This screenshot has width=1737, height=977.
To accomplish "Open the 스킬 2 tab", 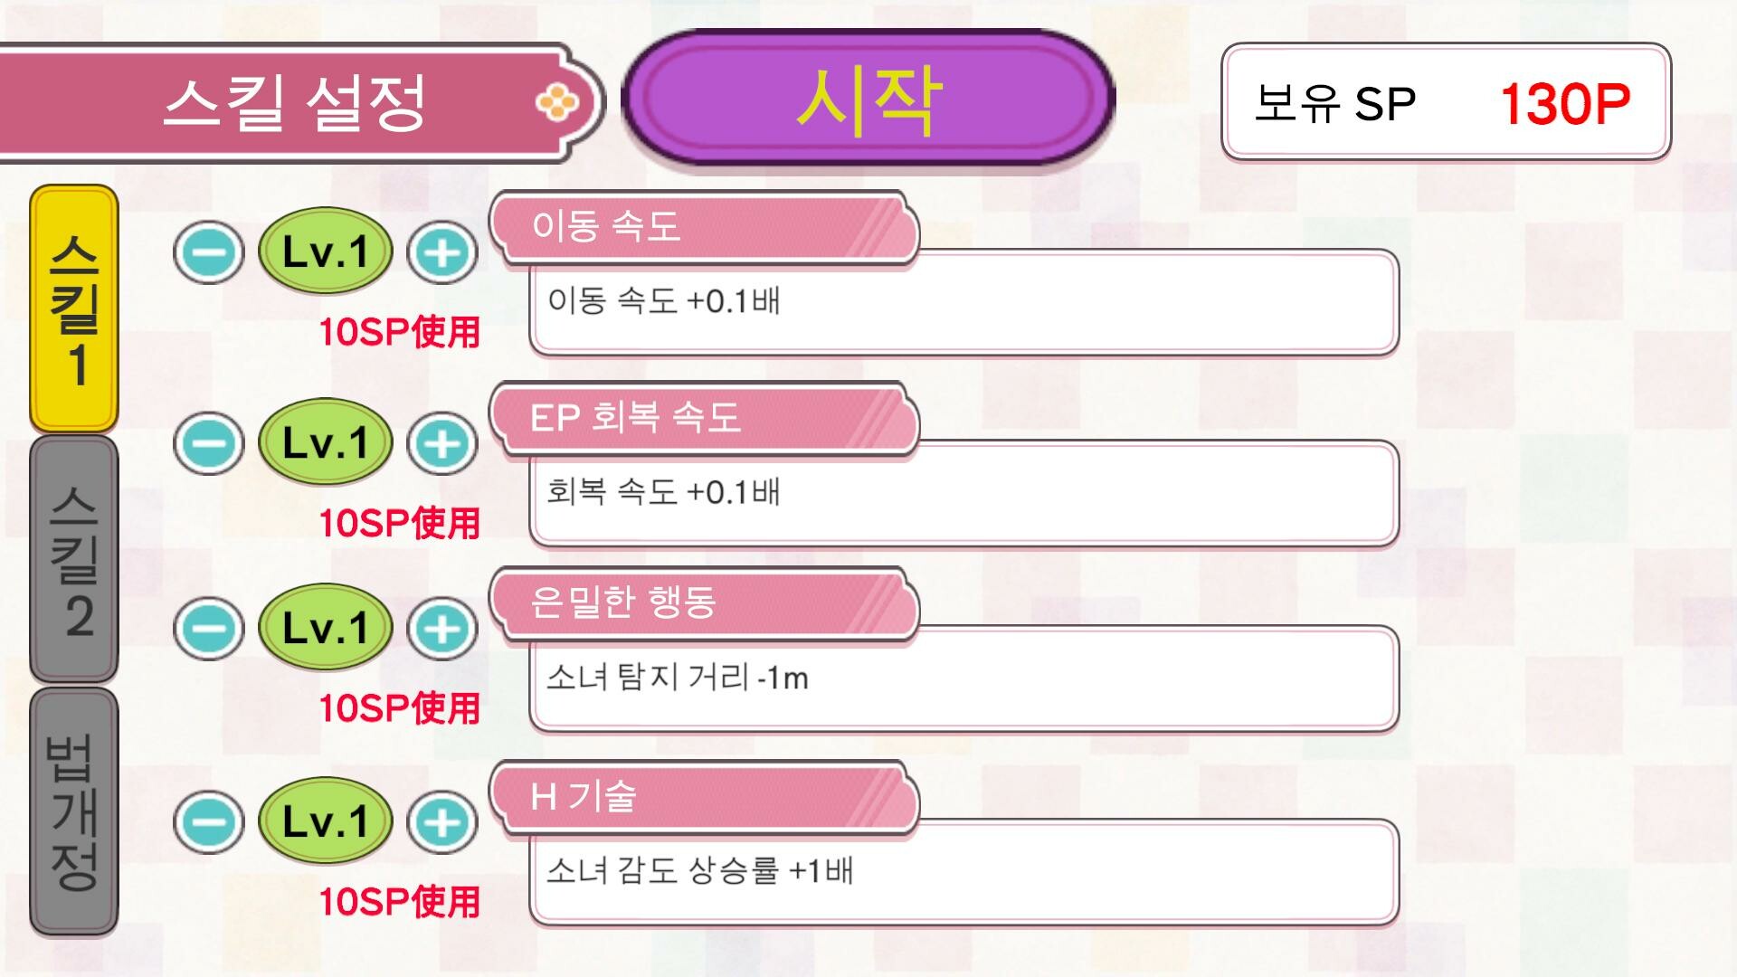I will 74,559.
